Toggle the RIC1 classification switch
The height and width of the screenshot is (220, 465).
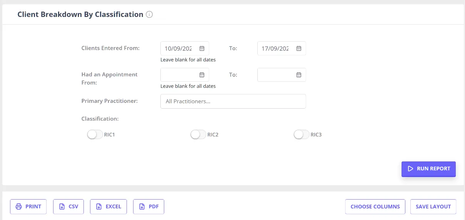(95, 134)
